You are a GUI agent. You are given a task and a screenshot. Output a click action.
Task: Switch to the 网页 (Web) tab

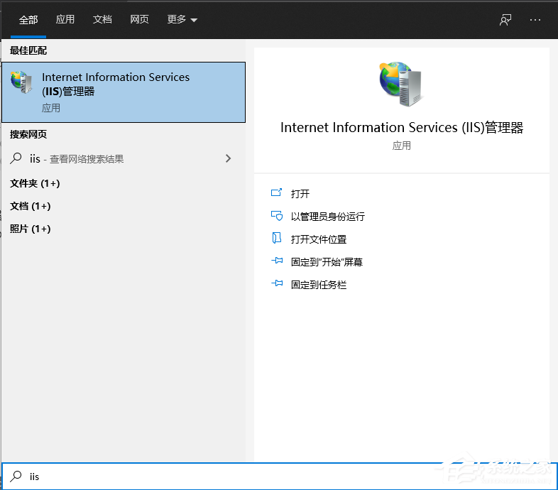pyautogui.click(x=139, y=20)
